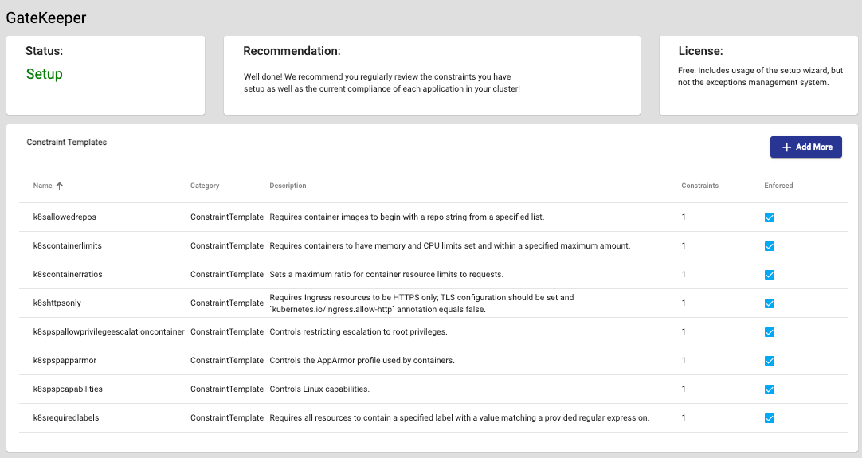Disable enforcement of k8spspcapabilities
Viewport: 862px width, 458px height.
pyautogui.click(x=770, y=389)
